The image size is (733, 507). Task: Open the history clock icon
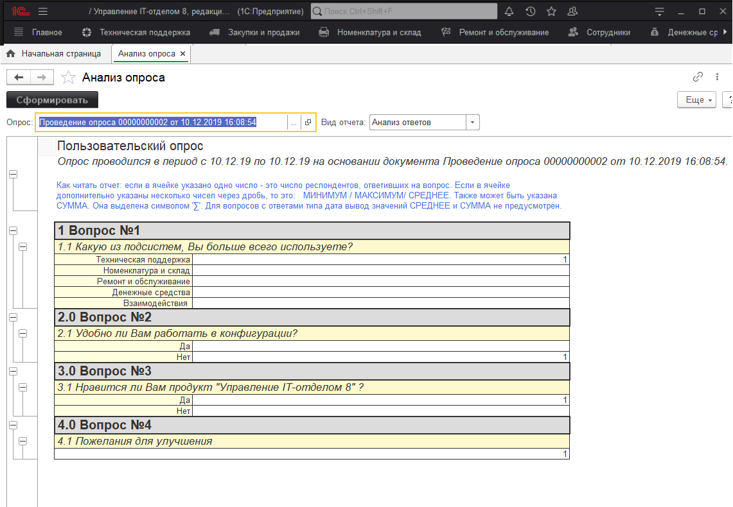tap(530, 12)
